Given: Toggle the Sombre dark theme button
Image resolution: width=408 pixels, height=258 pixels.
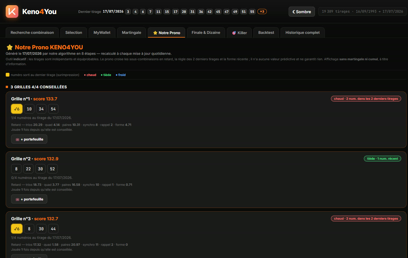Looking at the screenshot, I should 302,12.
